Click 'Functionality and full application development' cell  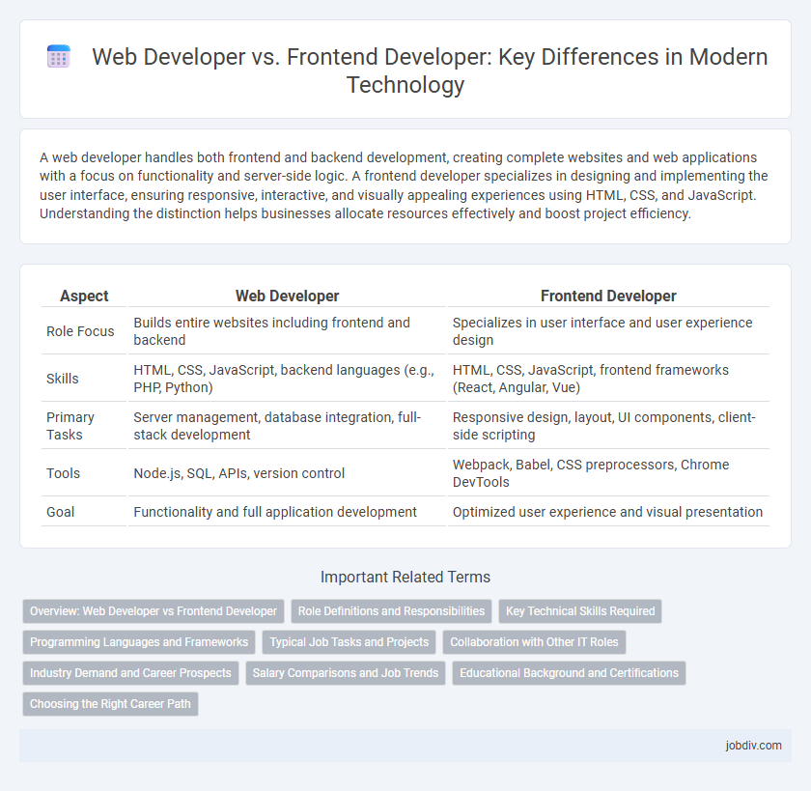(x=287, y=512)
